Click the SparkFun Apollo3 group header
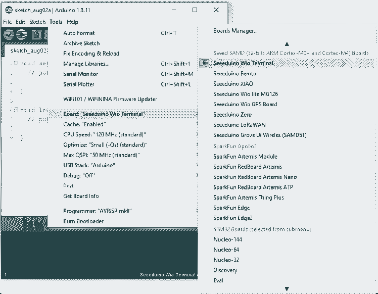The width and height of the screenshot is (378, 294). pos(235,146)
